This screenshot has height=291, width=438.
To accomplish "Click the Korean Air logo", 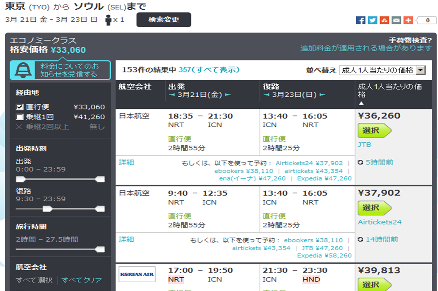I will (x=137, y=274).
